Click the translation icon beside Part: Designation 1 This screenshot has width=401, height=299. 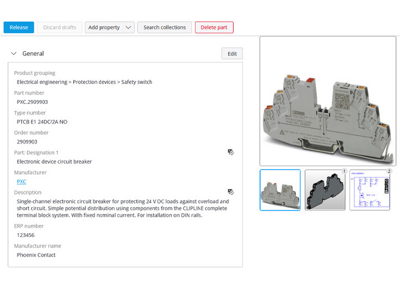point(230,152)
